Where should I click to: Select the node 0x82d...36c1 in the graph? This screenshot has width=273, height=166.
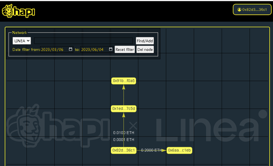pyautogui.click(x=124, y=150)
